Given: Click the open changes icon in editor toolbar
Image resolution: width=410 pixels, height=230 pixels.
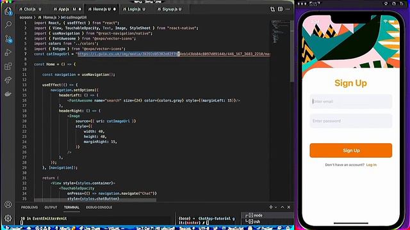Looking at the screenshot, I should click(x=272, y=9).
